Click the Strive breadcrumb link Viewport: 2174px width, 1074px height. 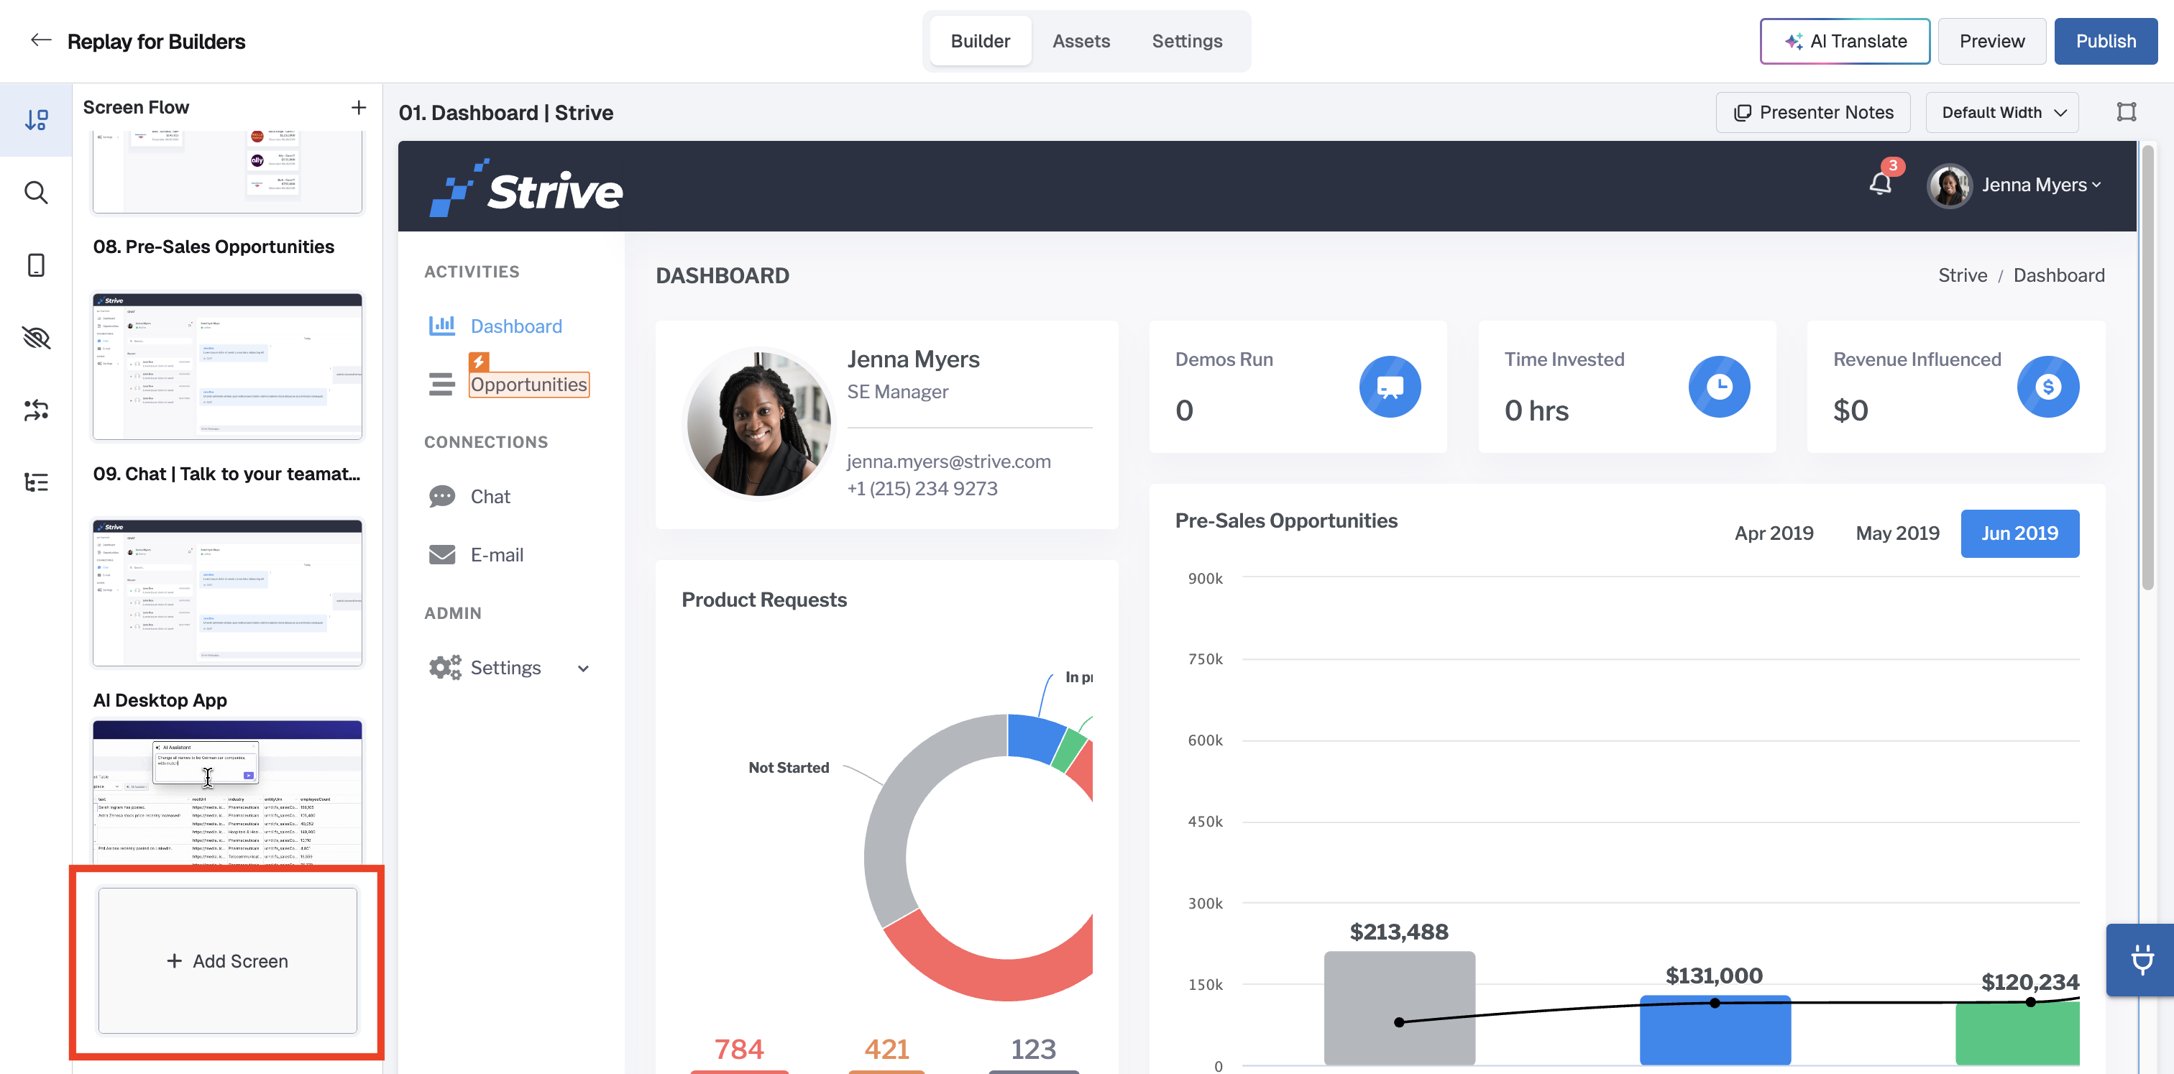pyautogui.click(x=1962, y=275)
